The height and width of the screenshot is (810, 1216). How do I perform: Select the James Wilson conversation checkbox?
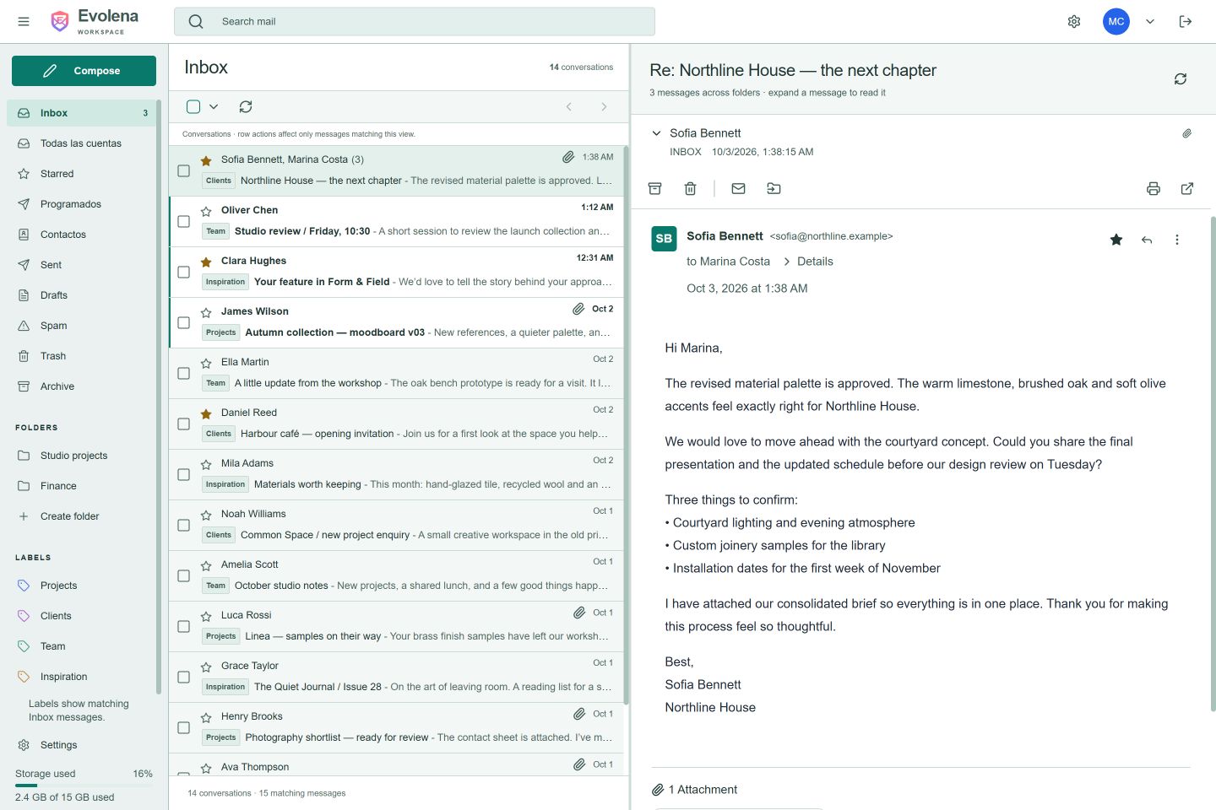pyautogui.click(x=183, y=322)
